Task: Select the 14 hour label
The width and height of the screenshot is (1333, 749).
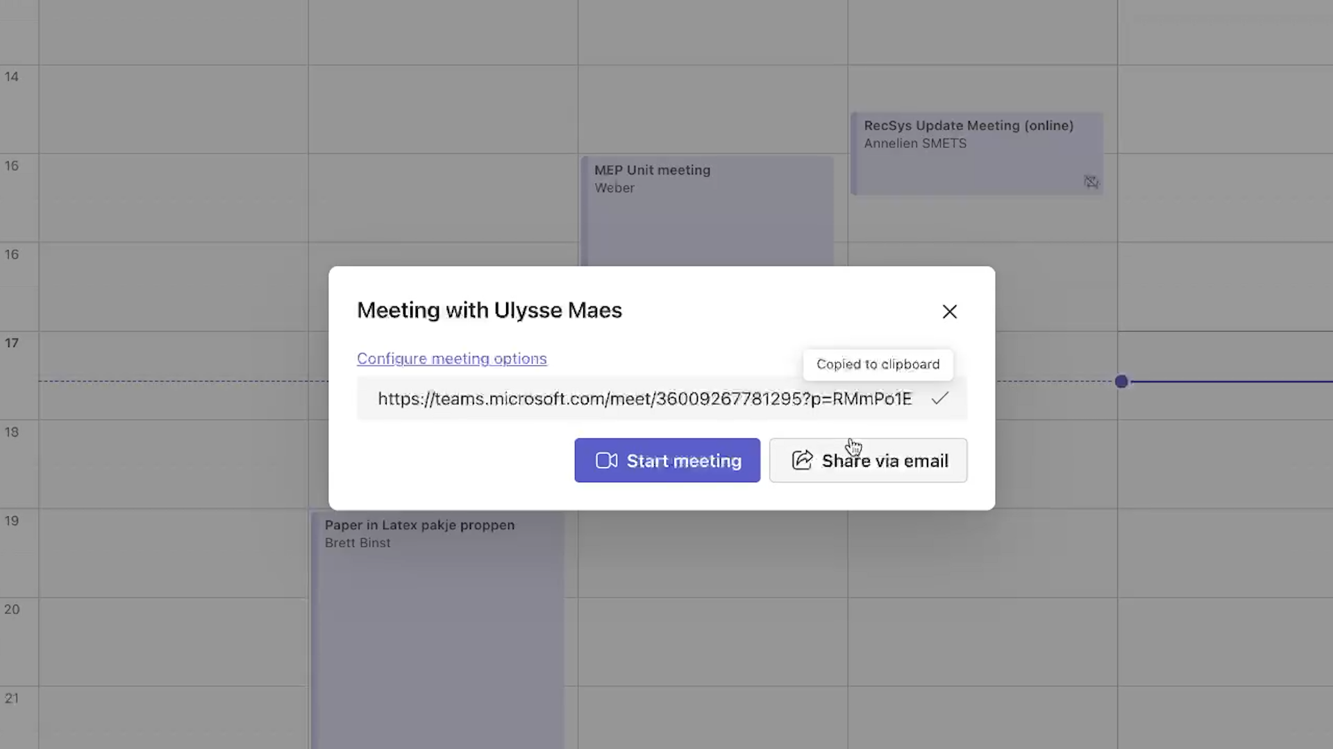Action: pos(12,76)
